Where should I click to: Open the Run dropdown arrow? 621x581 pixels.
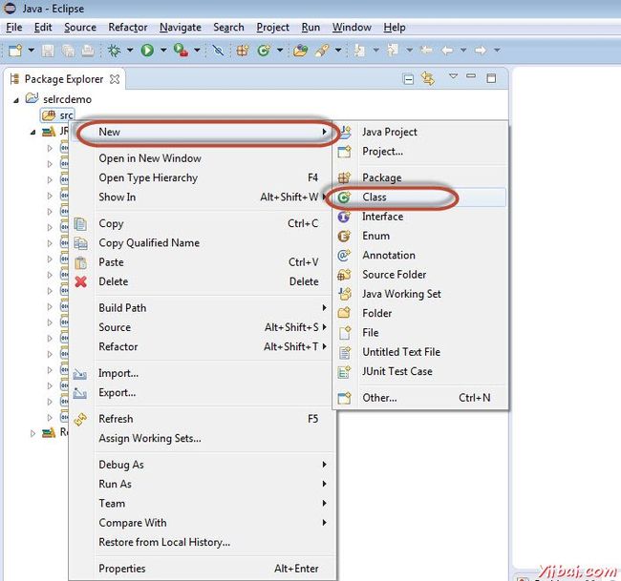(163, 51)
